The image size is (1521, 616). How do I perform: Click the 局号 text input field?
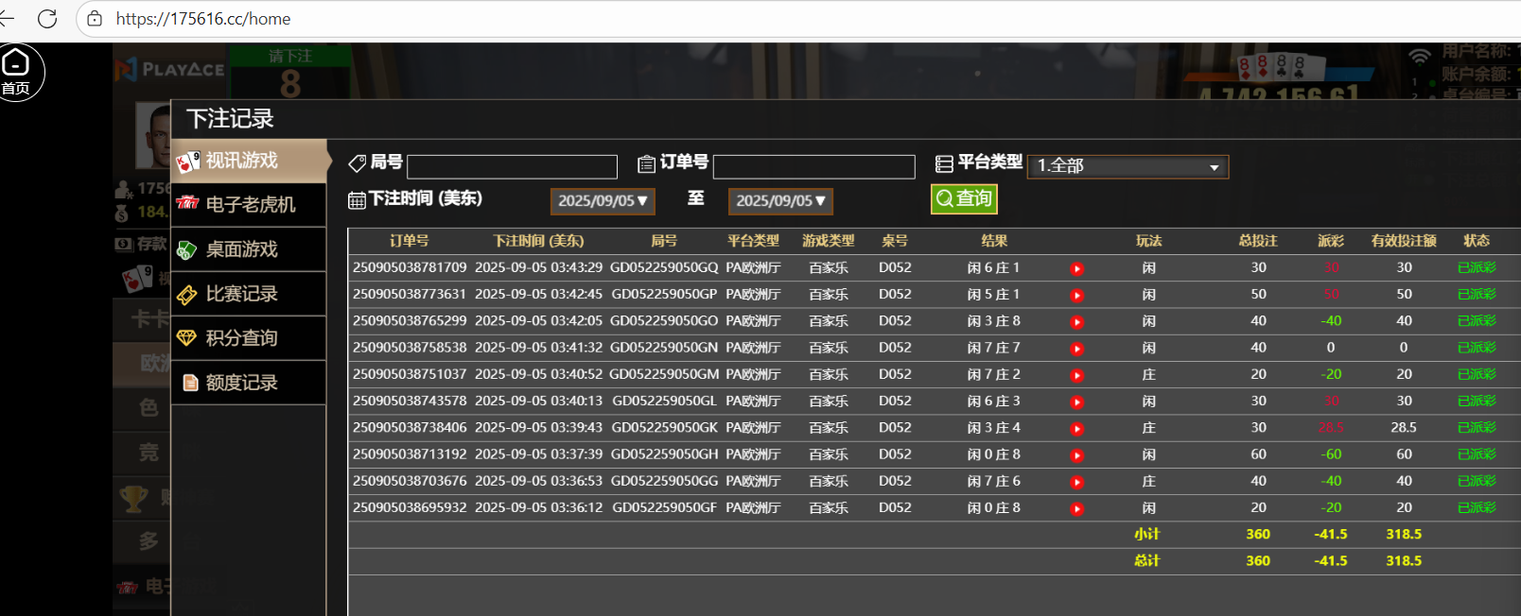click(x=512, y=166)
